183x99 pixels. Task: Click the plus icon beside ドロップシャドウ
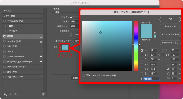point(41,77)
